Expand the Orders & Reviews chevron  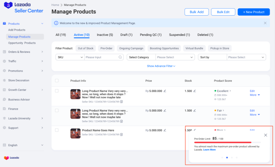42,52
